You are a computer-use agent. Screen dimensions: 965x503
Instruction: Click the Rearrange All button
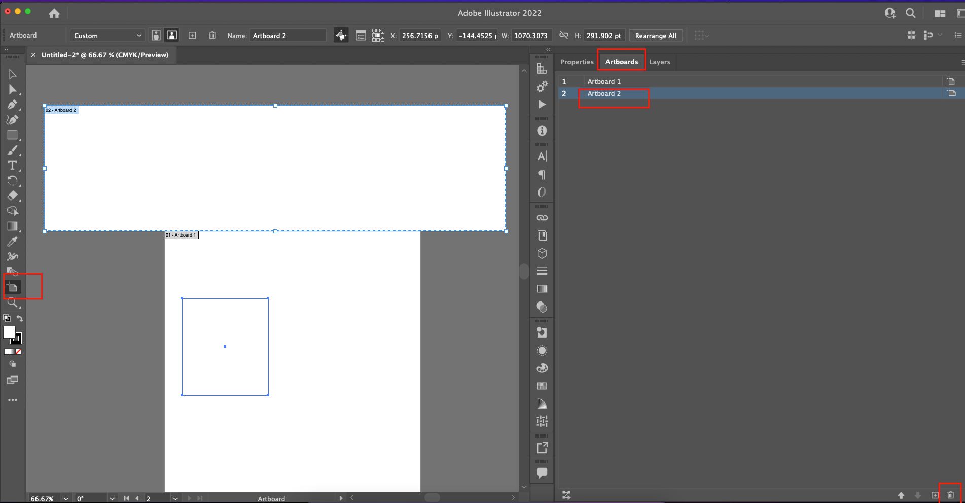(x=656, y=35)
